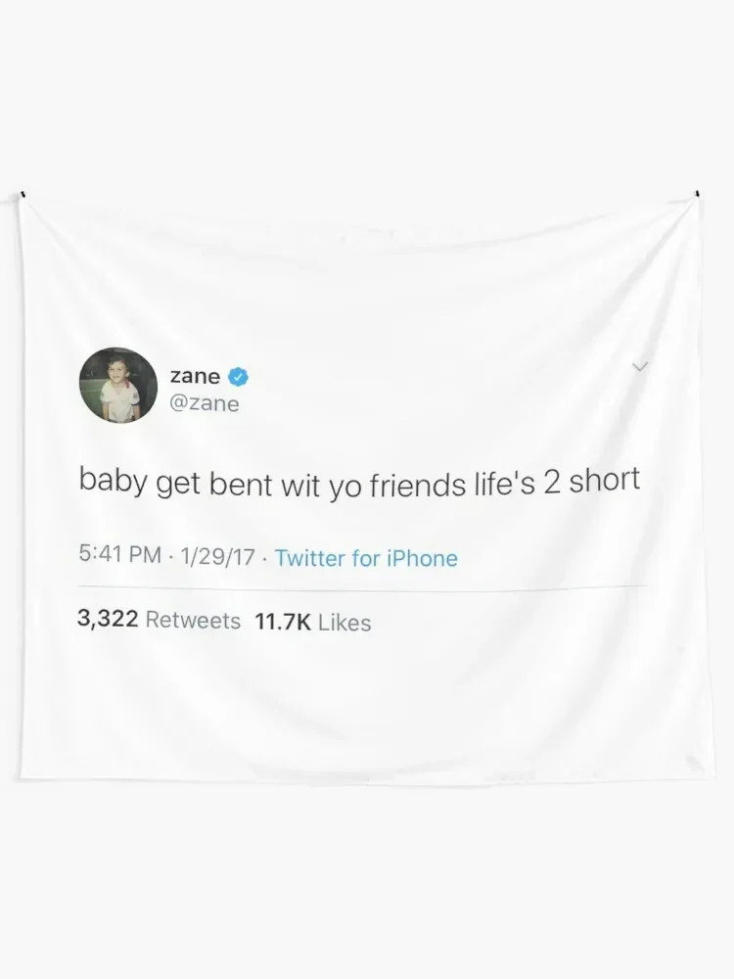Click the word "short" ending the tweet
Screen dimensions: 734x979
tap(605, 480)
